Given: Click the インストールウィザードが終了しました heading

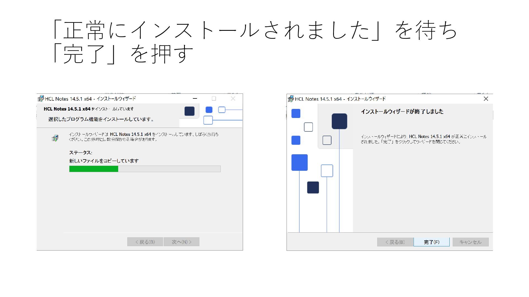Looking at the screenshot, I should tap(402, 112).
